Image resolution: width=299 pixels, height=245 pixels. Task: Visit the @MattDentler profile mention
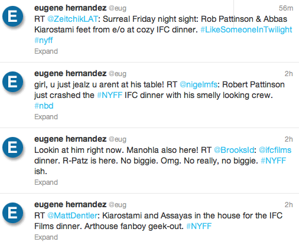coord(72,215)
